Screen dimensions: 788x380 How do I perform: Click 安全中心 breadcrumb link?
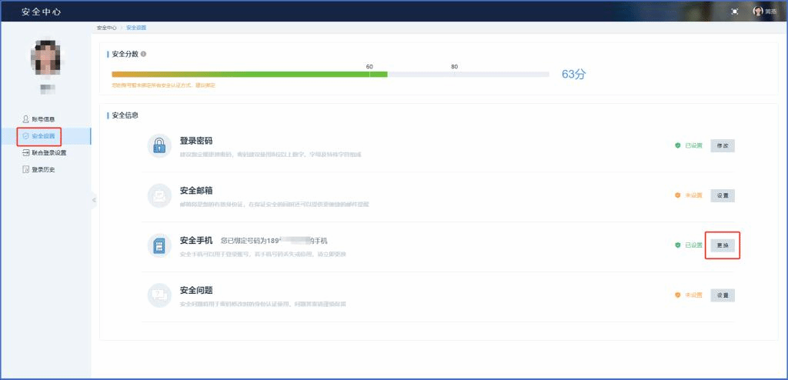[x=106, y=28]
